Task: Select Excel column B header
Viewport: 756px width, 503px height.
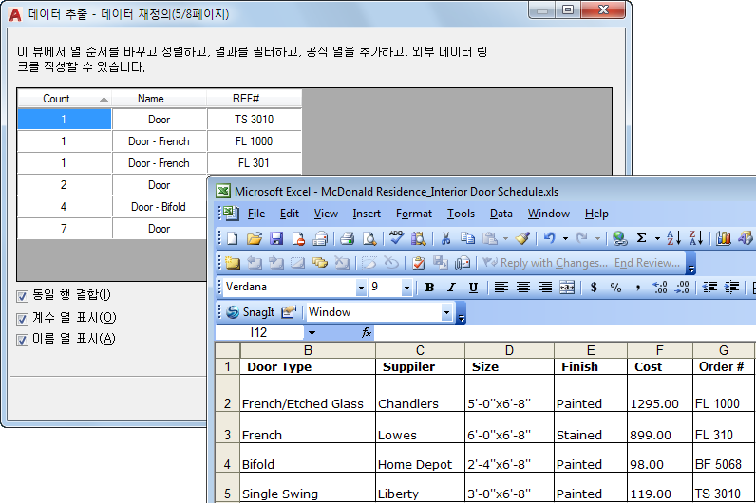Action: (x=308, y=350)
